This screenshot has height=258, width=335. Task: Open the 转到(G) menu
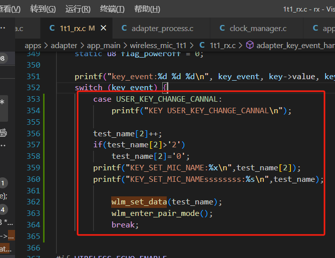(43, 9)
